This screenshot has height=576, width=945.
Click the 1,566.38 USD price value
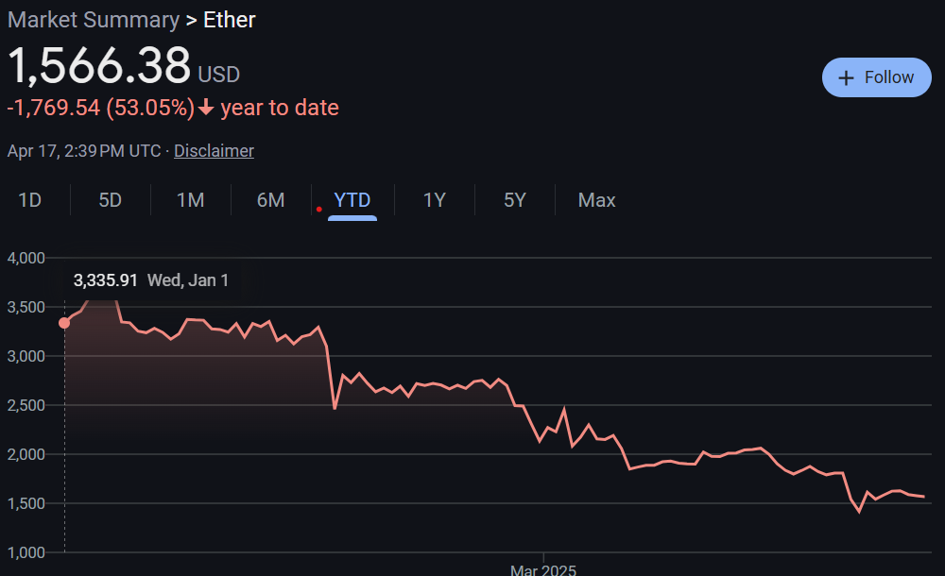tap(124, 65)
